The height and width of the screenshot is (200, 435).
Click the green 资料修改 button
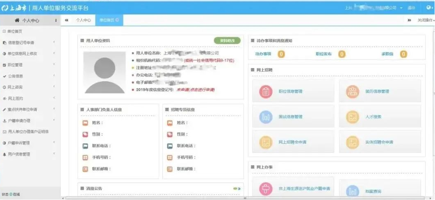click(227, 41)
